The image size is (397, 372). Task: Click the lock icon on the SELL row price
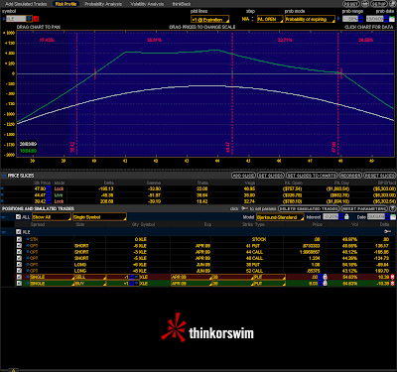pos(326,277)
